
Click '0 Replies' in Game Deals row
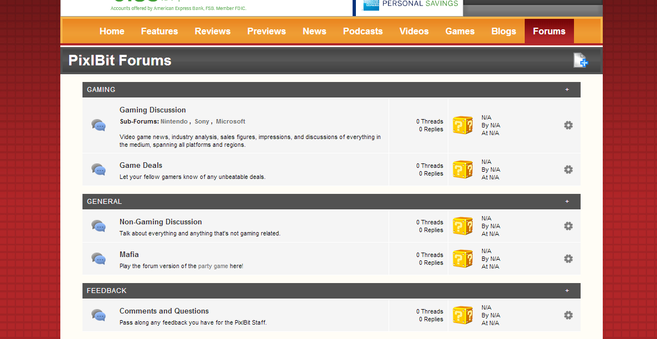pyautogui.click(x=431, y=173)
